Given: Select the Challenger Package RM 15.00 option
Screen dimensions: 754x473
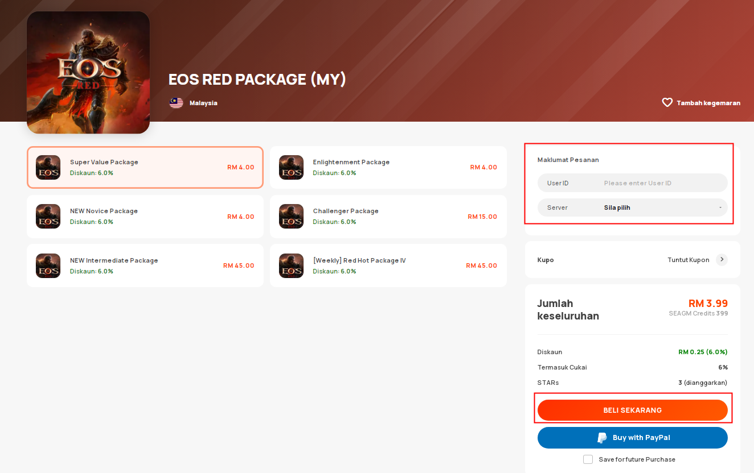Looking at the screenshot, I should coord(388,217).
